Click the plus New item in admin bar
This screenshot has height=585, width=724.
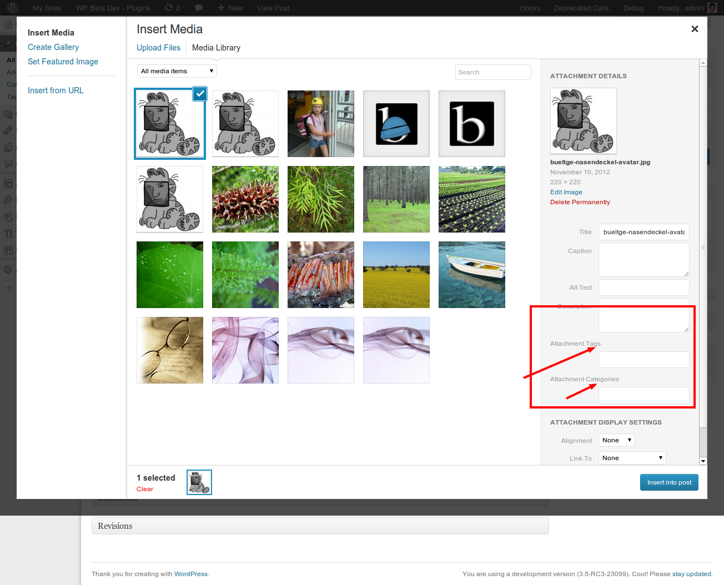pos(230,8)
